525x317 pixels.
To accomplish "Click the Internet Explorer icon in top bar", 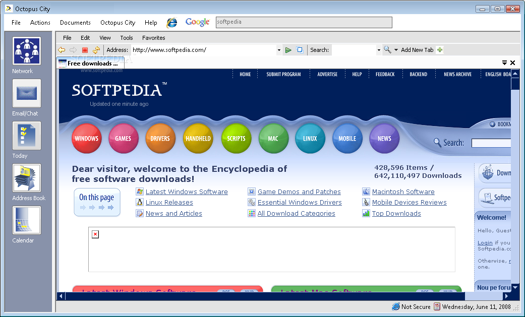I will [x=172, y=23].
